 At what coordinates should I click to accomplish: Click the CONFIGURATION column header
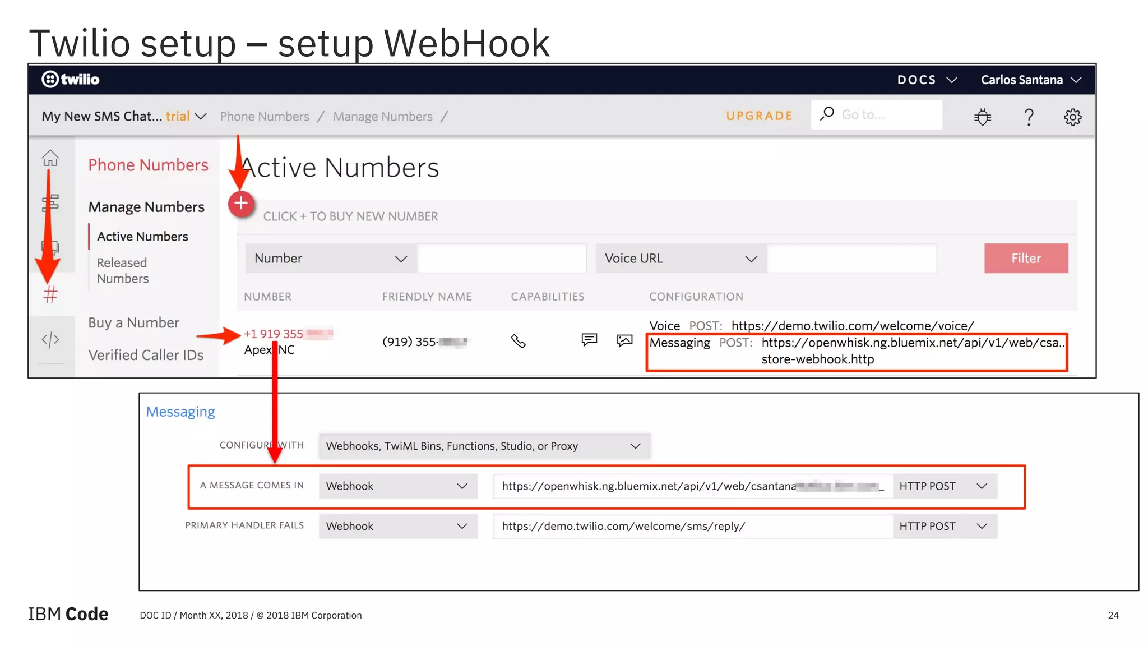(x=696, y=297)
